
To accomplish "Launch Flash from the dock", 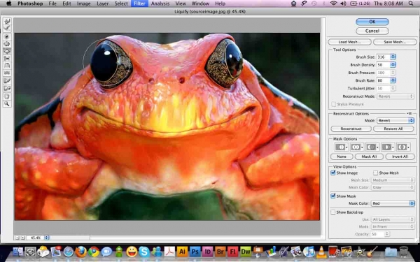I will coord(233,252).
